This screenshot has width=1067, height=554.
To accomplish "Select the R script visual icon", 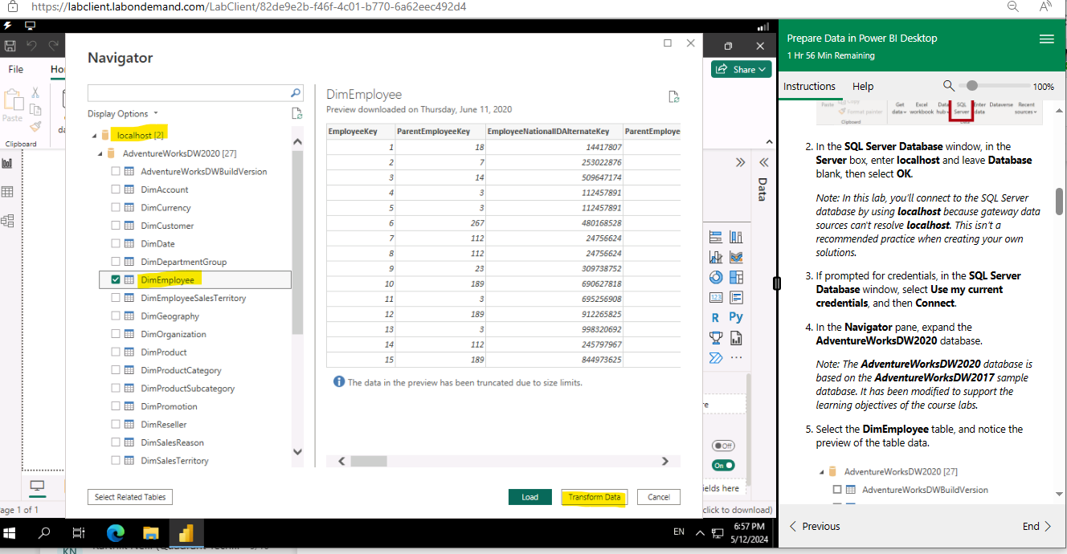I will tap(715, 318).
